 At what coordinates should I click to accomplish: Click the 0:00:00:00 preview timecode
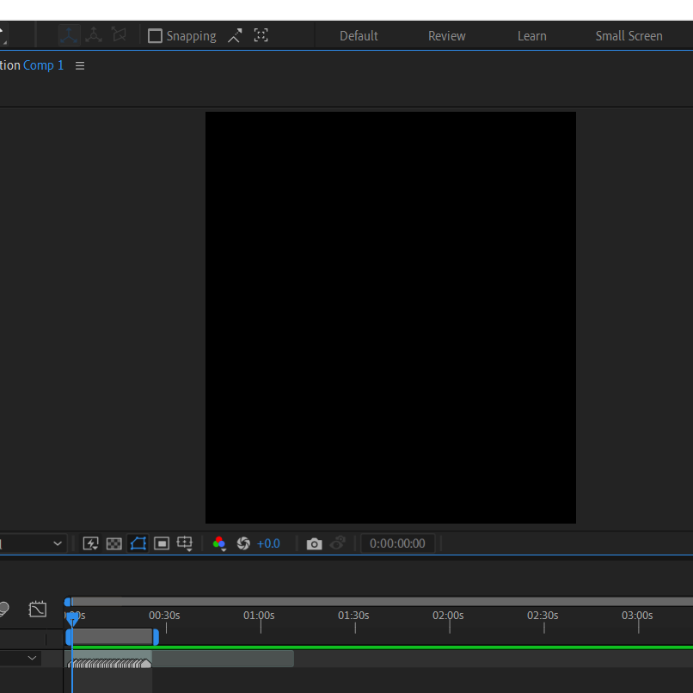click(397, 543)
